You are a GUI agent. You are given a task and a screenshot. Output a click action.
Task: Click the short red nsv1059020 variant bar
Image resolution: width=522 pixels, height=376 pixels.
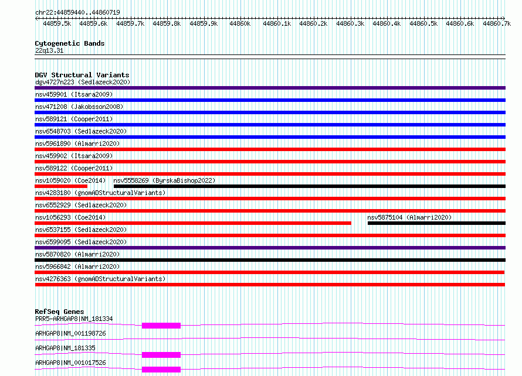[61, 186]
